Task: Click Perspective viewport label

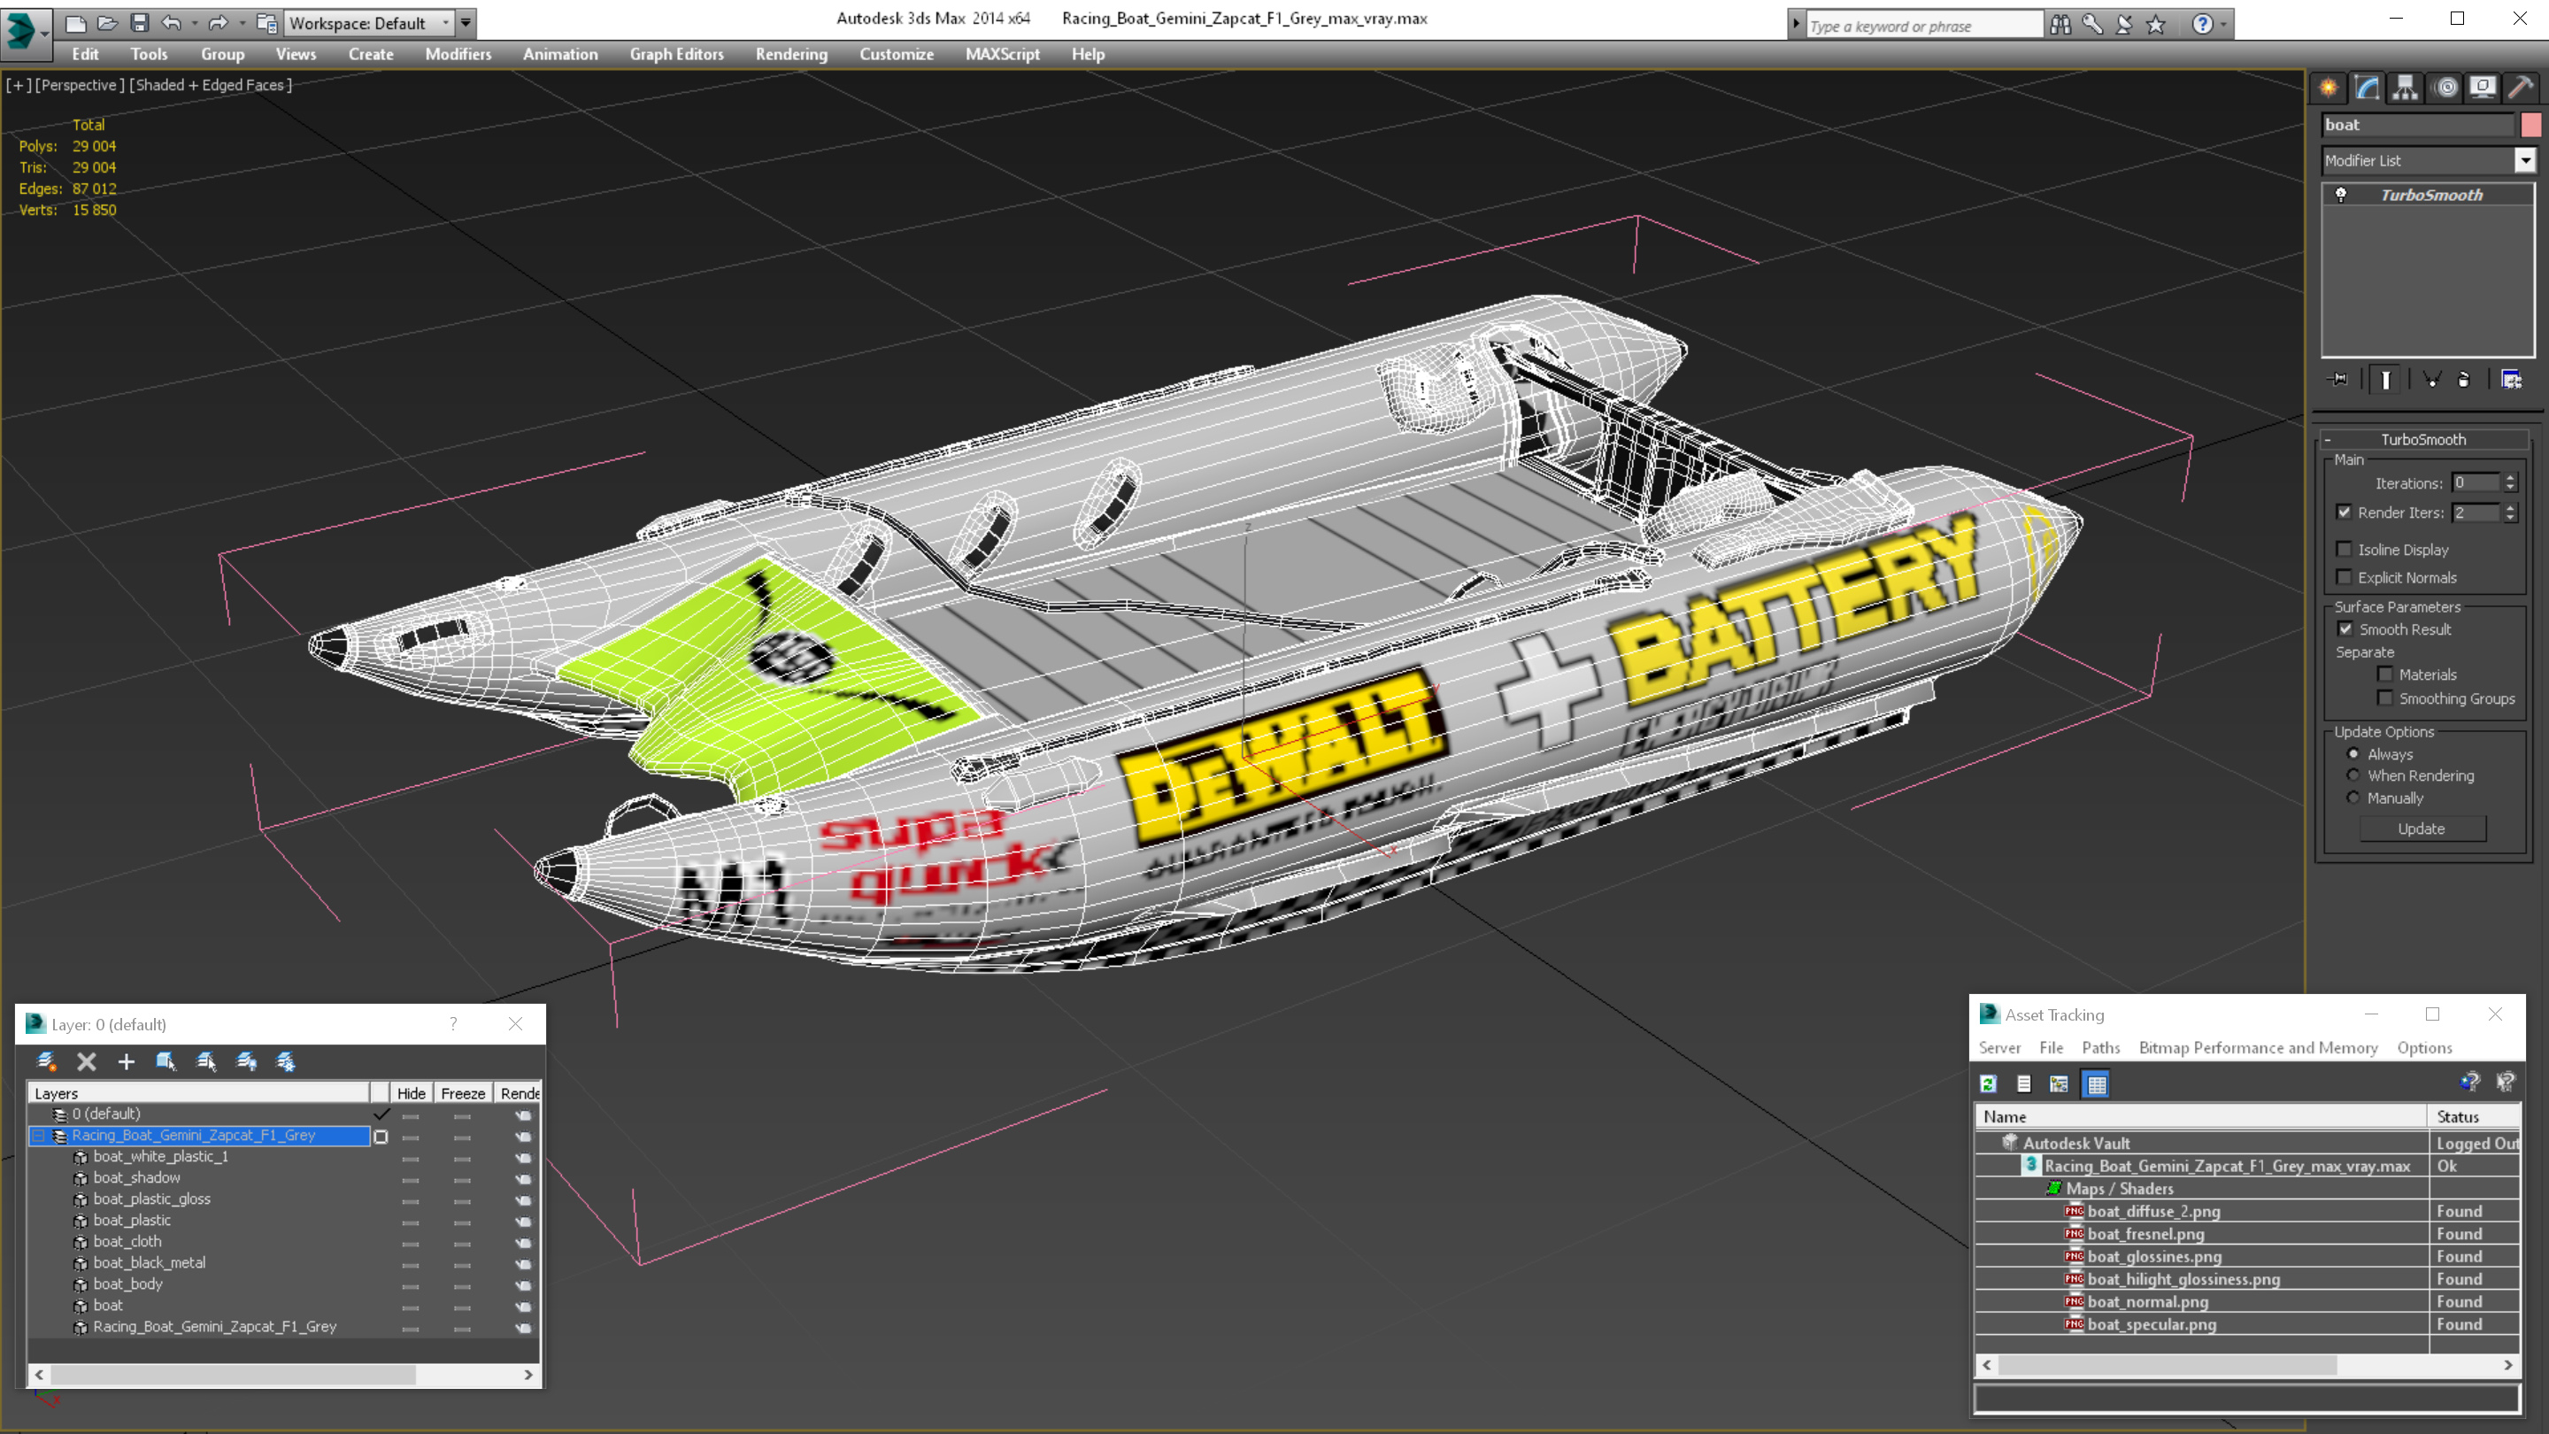Action: (81, 85)
